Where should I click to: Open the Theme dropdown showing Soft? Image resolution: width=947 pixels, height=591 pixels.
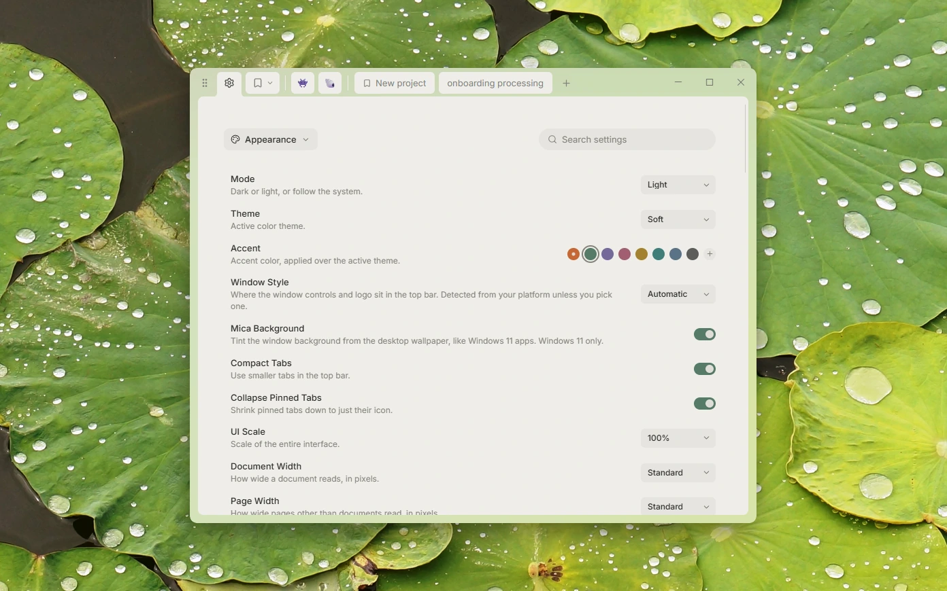pyautogui.click(x=678, y=219)
